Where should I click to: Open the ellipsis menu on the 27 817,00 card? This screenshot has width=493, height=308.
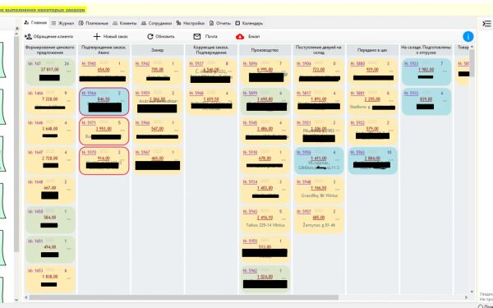[69, 71]
